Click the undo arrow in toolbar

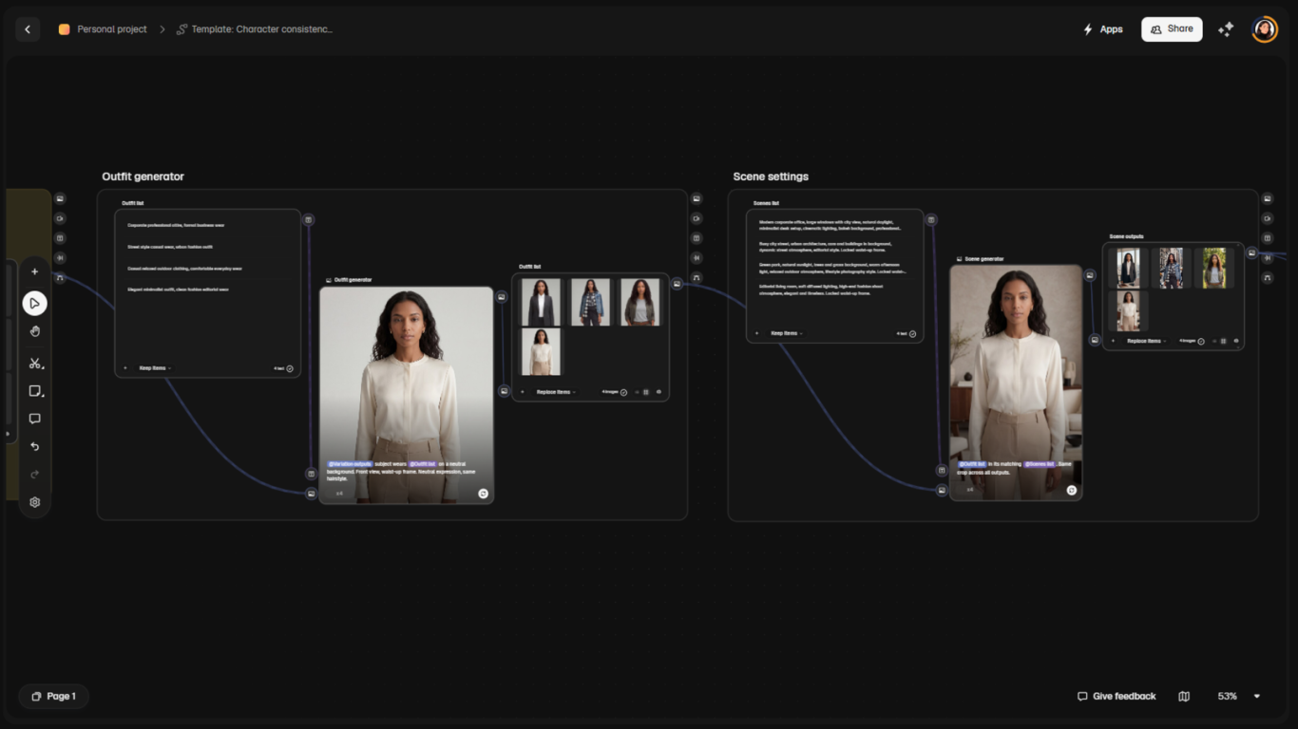(35, 446)
